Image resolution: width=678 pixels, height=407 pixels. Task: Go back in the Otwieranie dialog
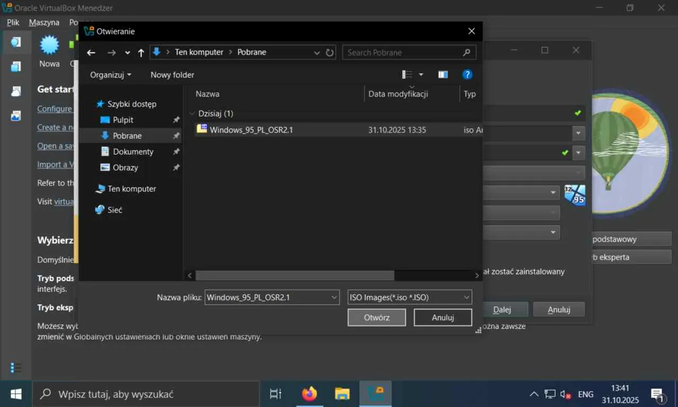(91, 52)
